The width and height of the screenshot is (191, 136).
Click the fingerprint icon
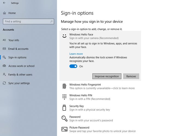click(64, 86)
